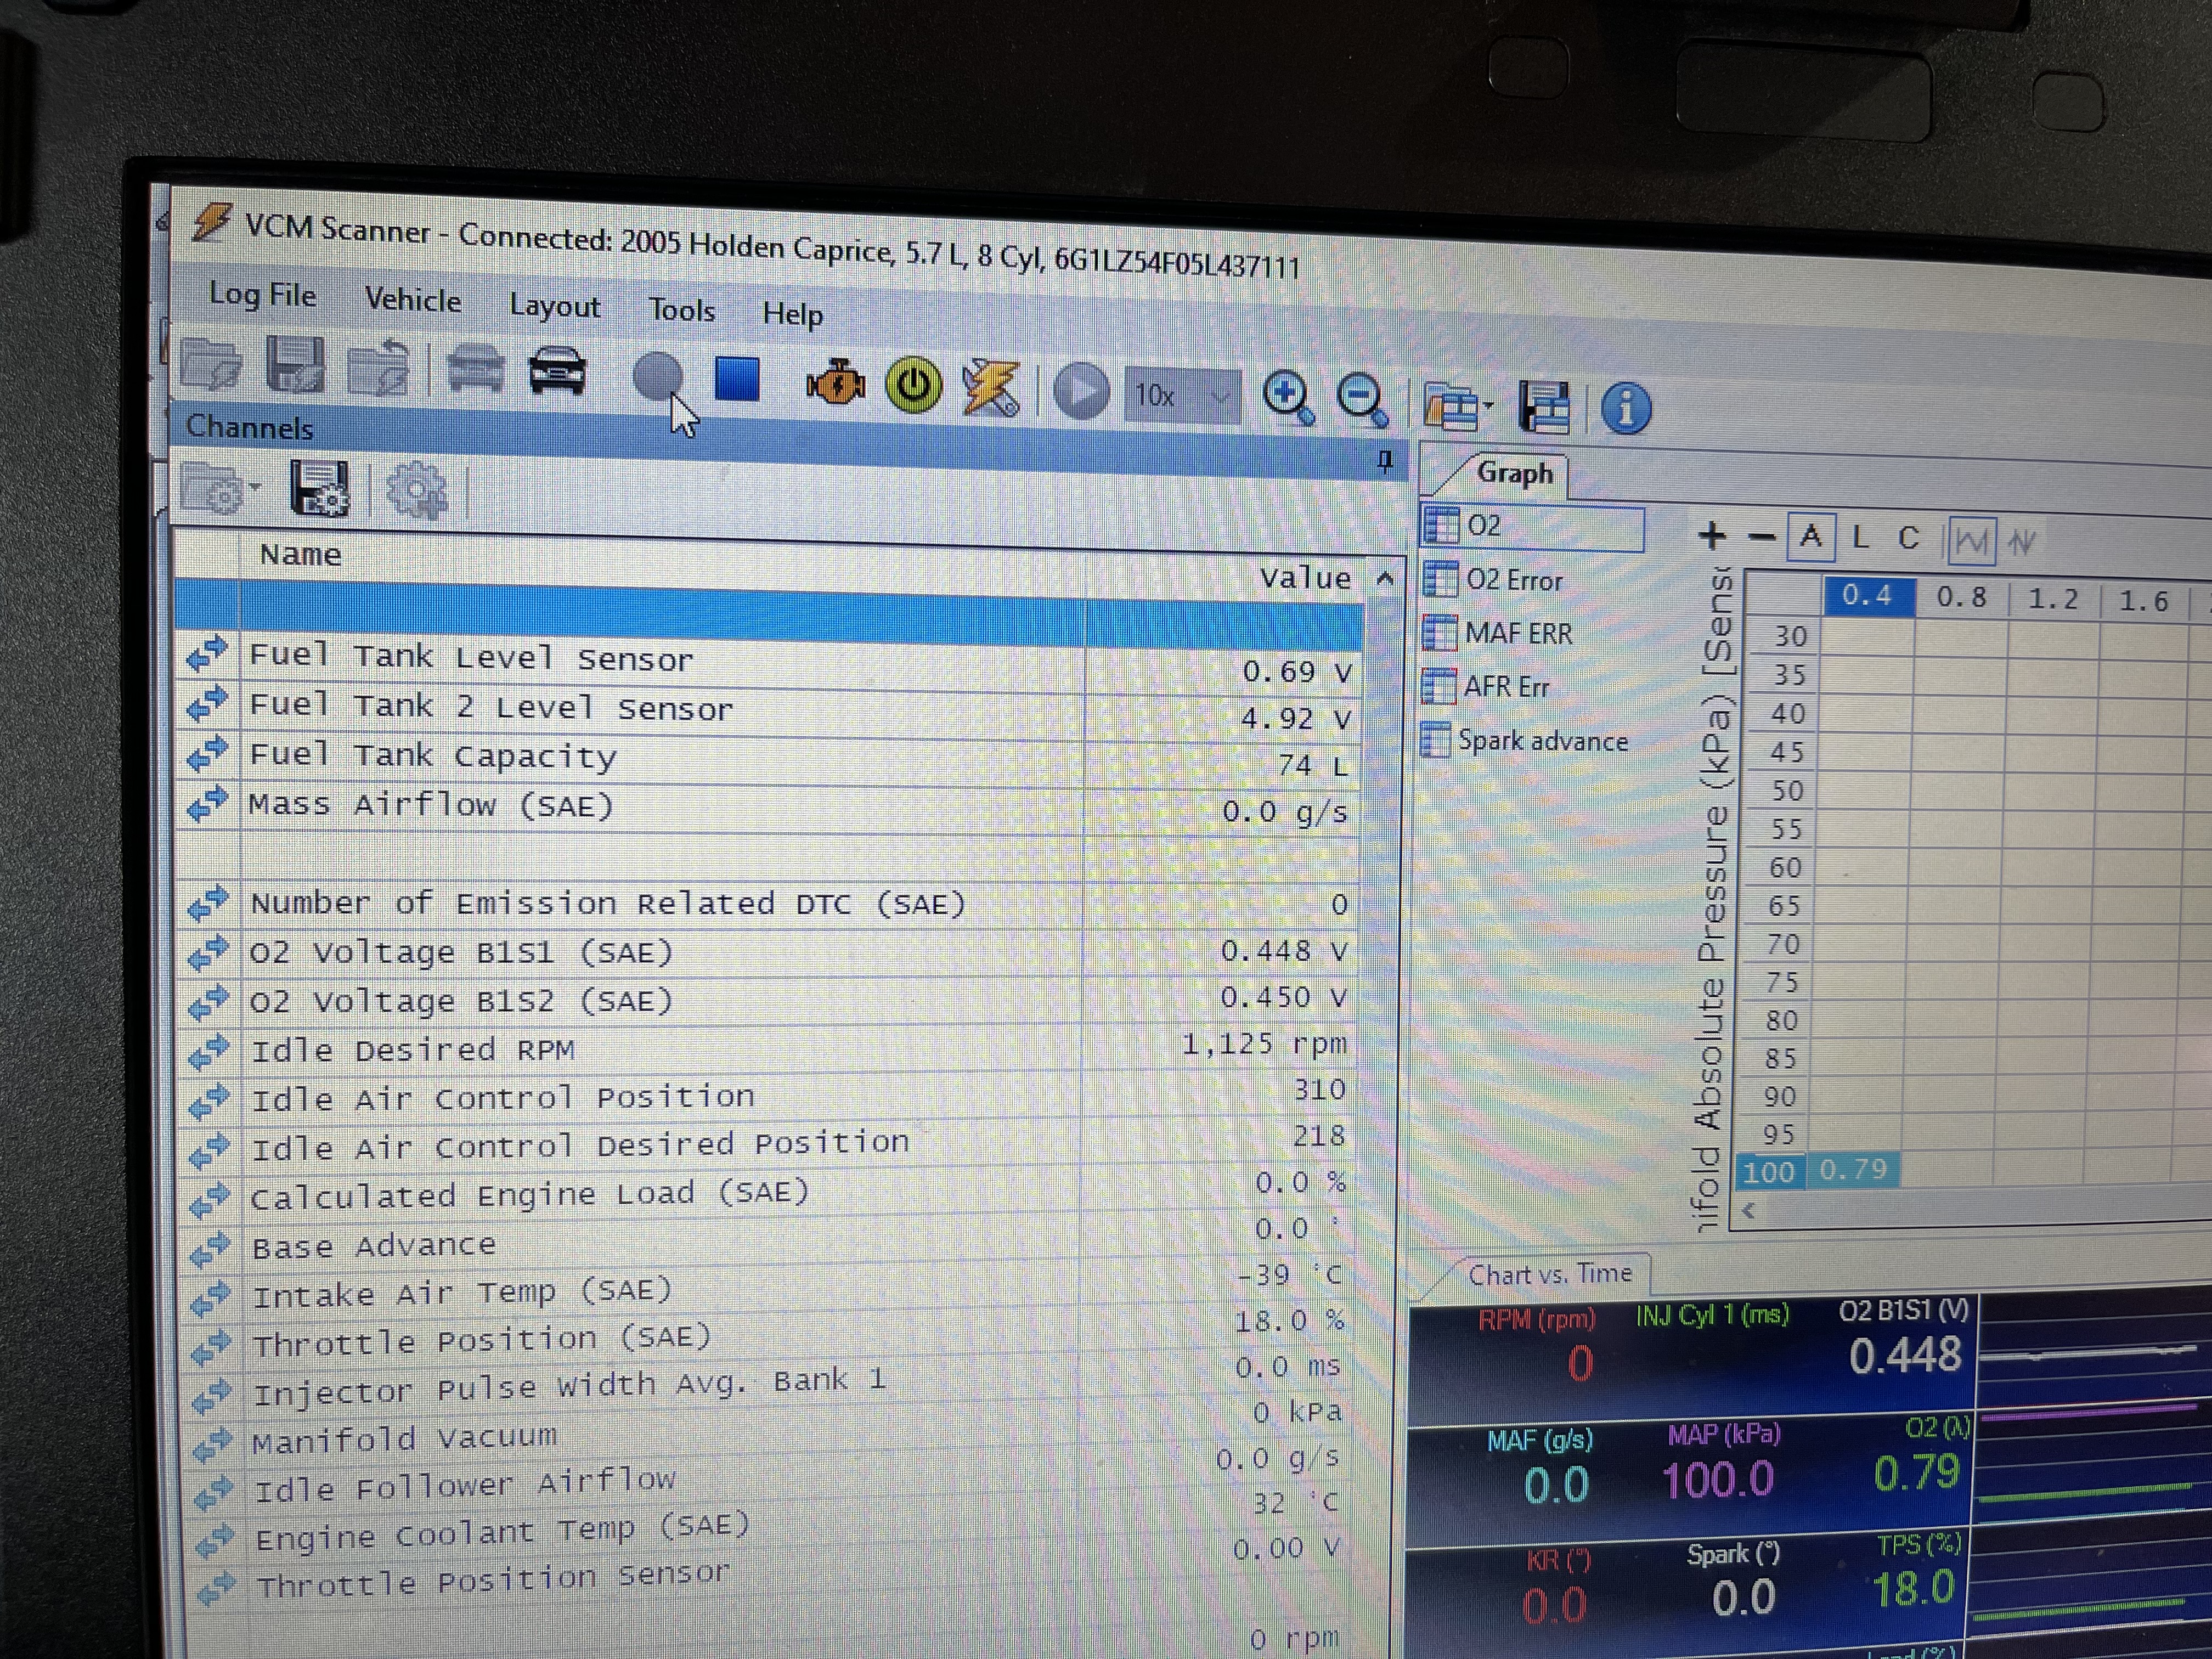Open the check engine DTC icon
This screenshot has height=1659, width=2212.
(x=835, y=383)
